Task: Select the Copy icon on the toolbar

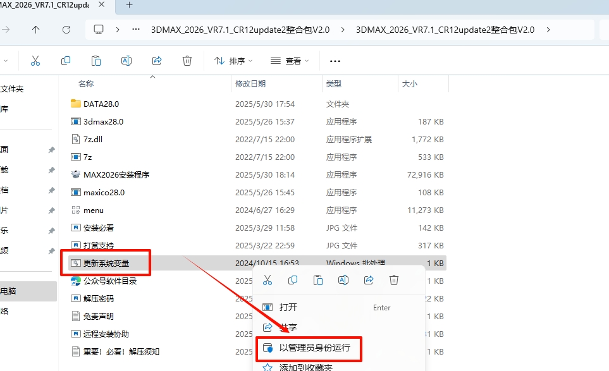Action: click(65, 60)
